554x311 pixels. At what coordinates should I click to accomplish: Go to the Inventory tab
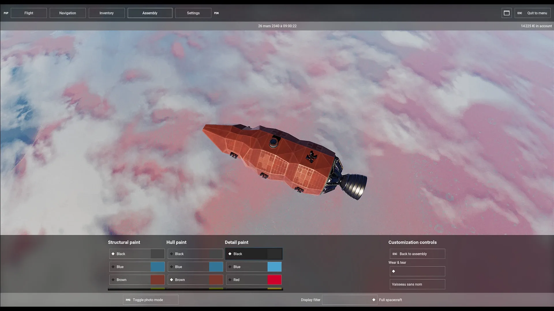106,13
